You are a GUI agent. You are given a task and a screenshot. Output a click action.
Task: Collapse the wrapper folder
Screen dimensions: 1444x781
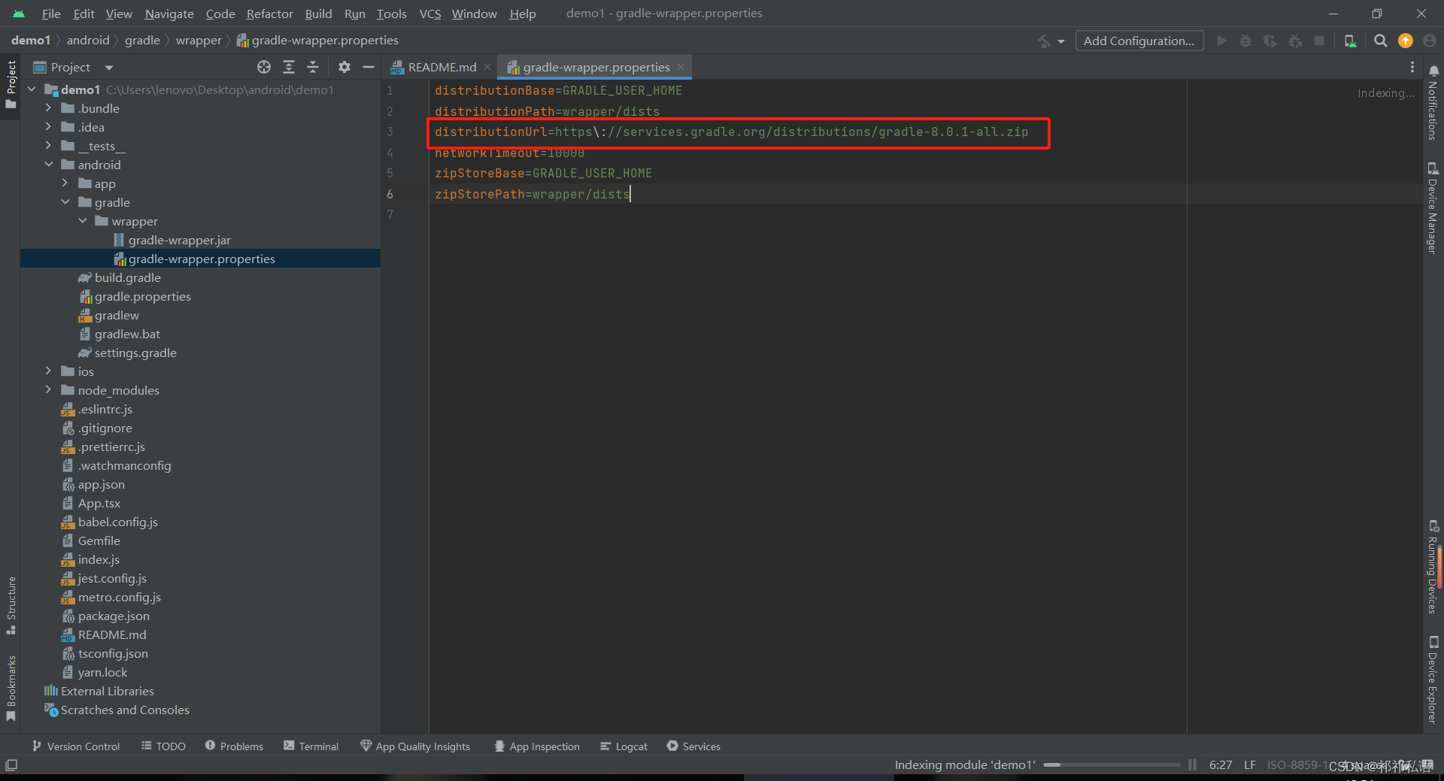(x=83, y=221)
